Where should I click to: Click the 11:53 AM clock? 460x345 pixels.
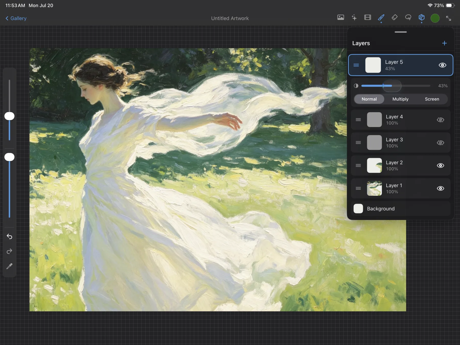coord(15,5)
